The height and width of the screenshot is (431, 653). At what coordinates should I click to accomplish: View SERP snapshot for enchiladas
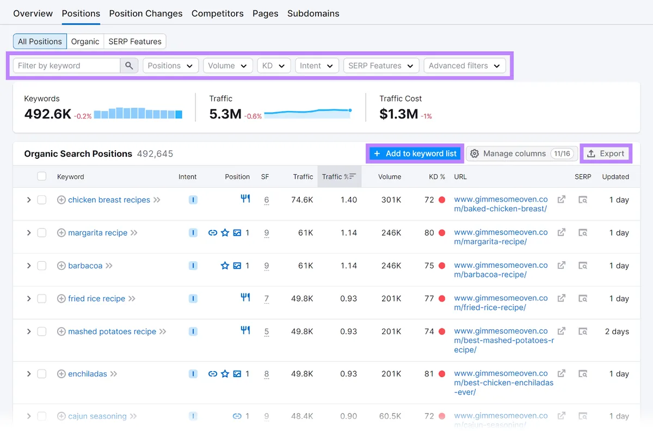[x=583, y=374]
